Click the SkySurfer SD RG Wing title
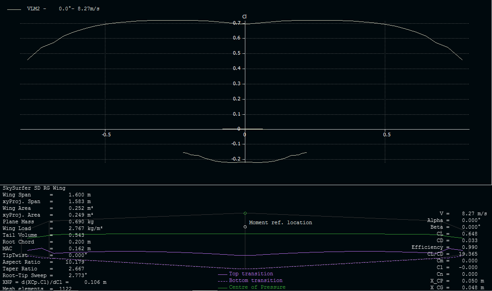This screenshot has height=291, width=492. (34, 188)
